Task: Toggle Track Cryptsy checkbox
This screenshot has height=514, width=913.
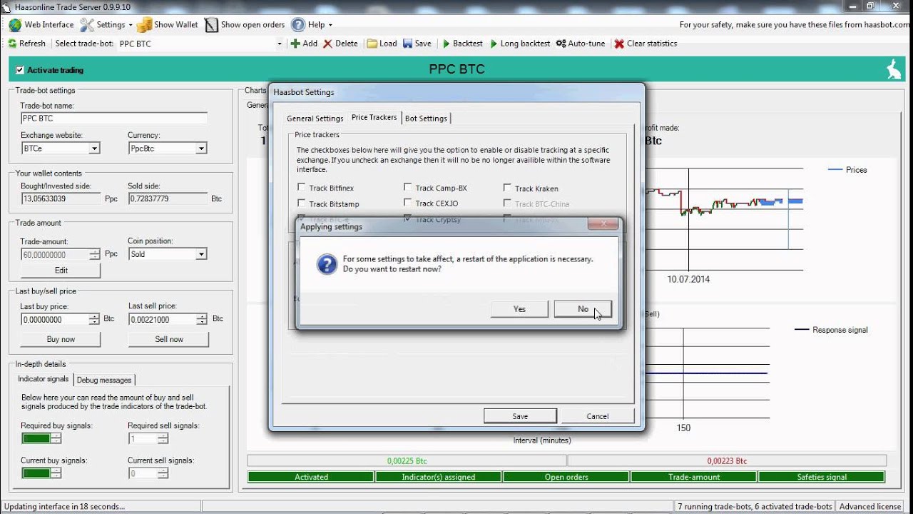Action: [x=408, y=218]
